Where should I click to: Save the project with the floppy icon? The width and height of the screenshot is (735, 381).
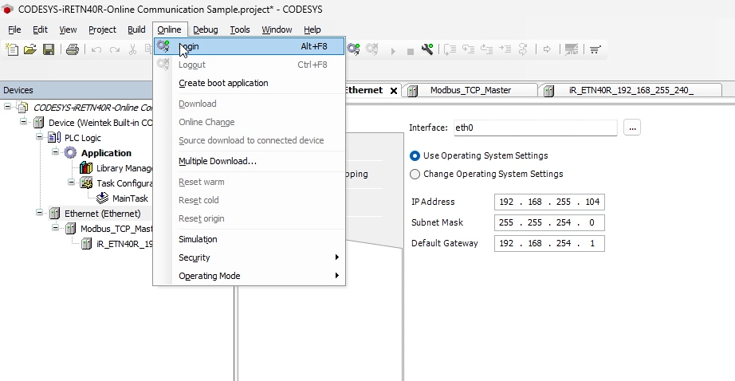click(49, 49)
